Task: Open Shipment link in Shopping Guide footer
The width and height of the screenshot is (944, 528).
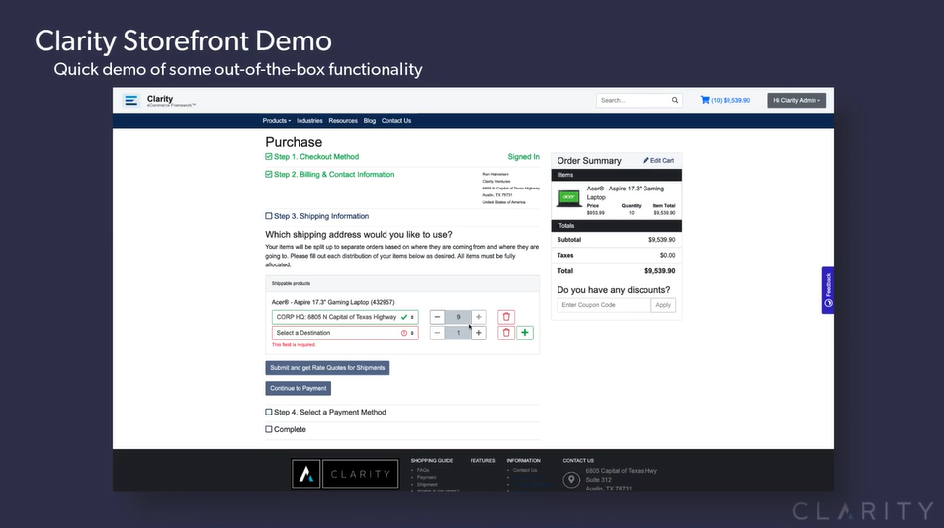Action: point(427,485)
